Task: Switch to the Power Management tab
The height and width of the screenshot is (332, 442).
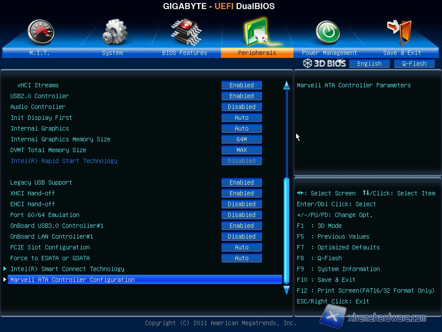Action: point(329,53)
